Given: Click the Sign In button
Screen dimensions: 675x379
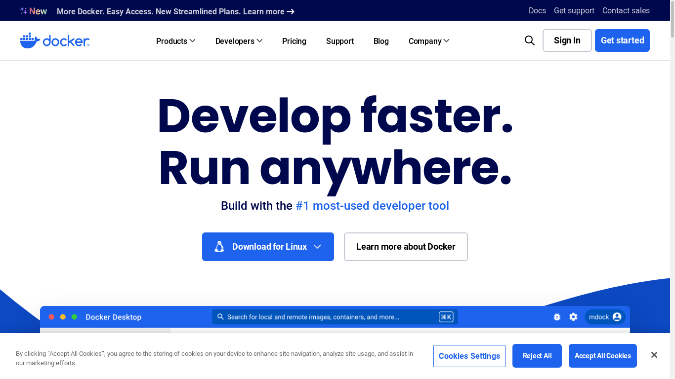Looking at the screenshot, I should (567, 40).
